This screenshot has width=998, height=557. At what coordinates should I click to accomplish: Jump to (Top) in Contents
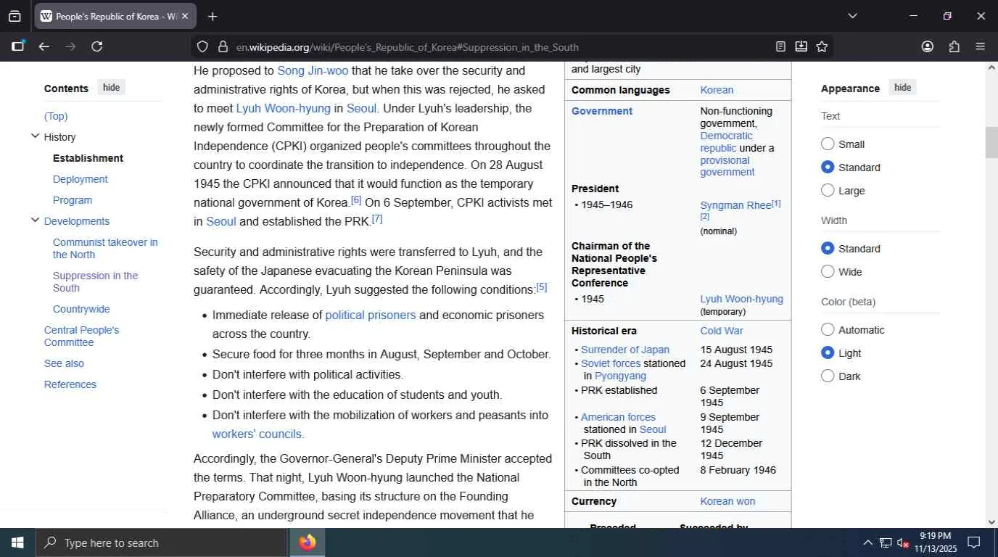(56, 116)
